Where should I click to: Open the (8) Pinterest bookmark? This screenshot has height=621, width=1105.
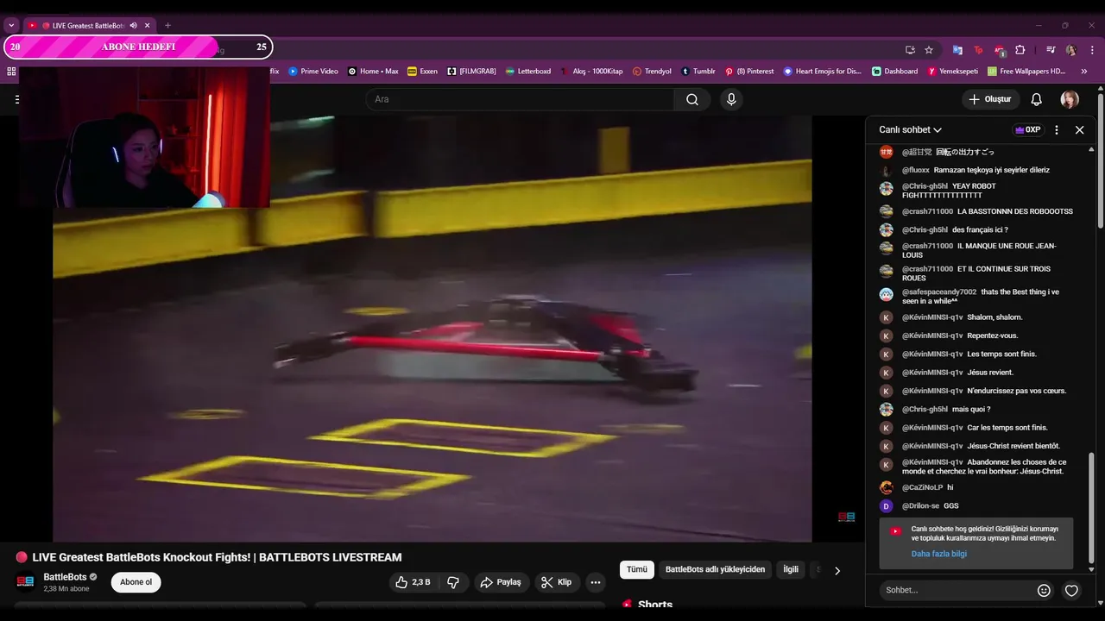coord(749,72)
